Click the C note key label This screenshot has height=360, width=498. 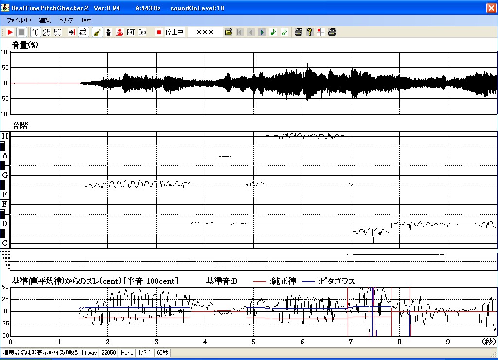[x=5, y=243]
